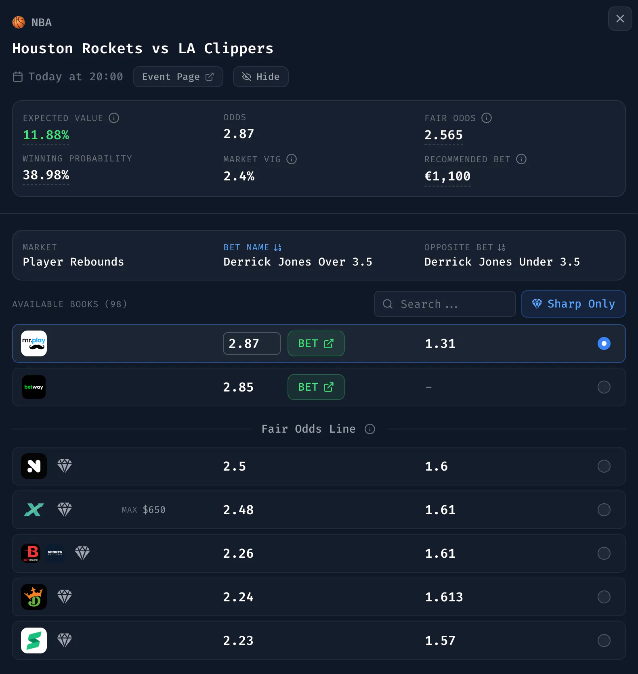Click the calendar icon beside Today at 20:00

point(18,77)
